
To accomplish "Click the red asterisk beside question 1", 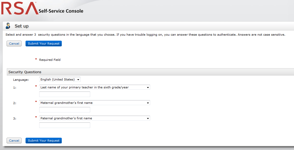I will pos(36,86).
